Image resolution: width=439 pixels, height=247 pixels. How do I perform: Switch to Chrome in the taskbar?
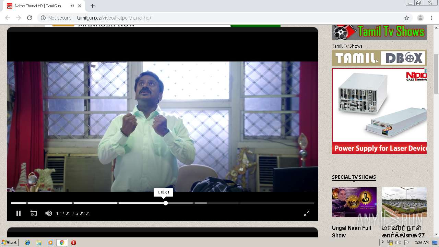point(62,243)
